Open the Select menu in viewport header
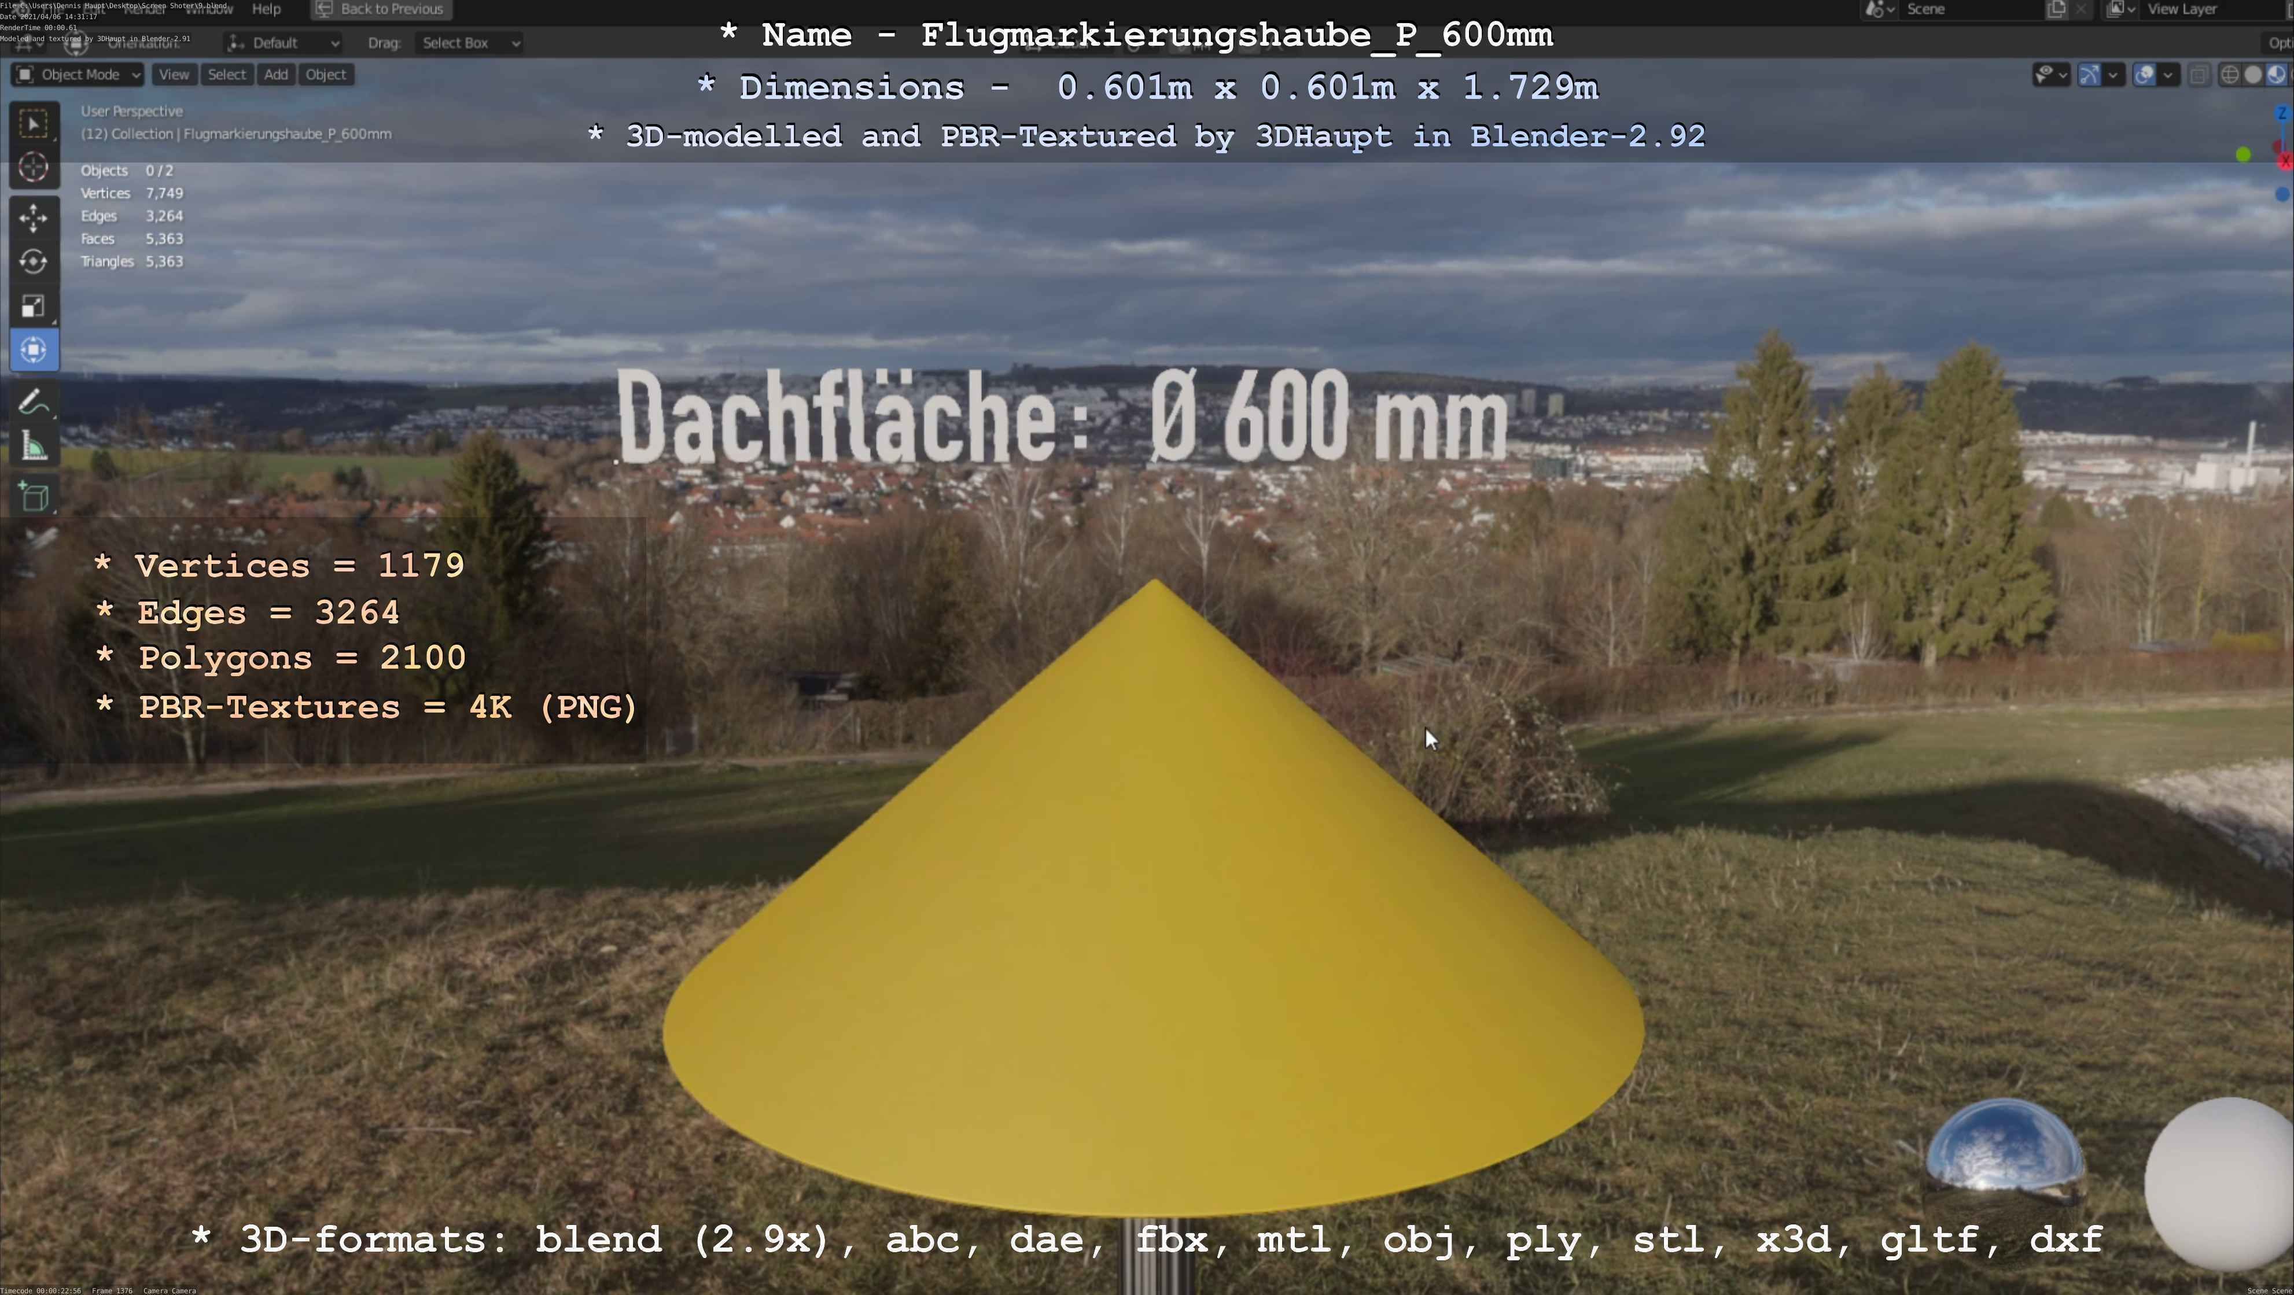Image resolution: width=2294 pixels, height=1295 pixels. coord(226,75)
